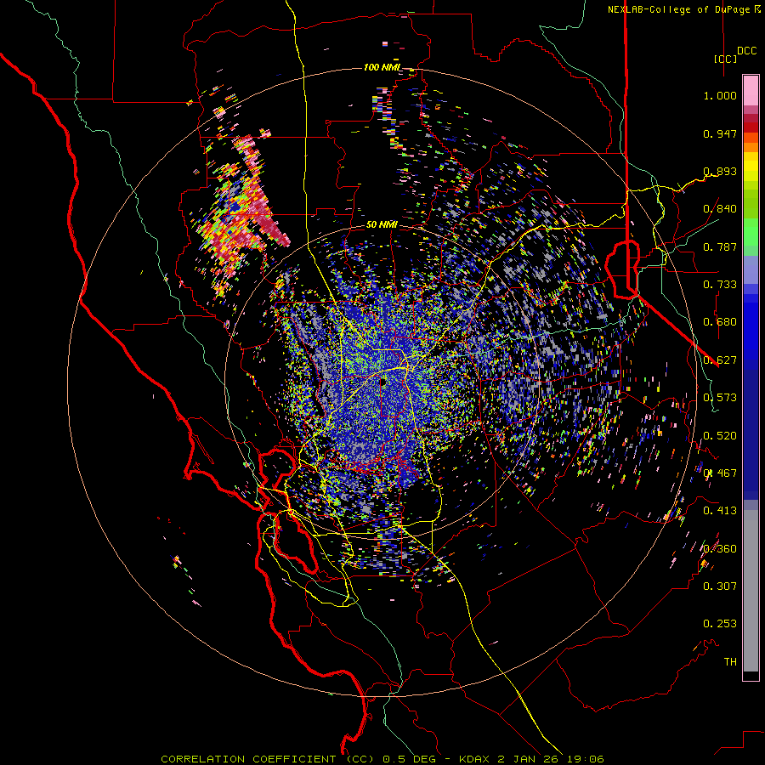Click the DCC label above the color scale

[746, 51]
